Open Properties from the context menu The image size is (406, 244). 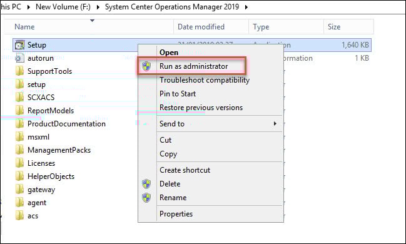pyautogui.click(x=176, y=214)
